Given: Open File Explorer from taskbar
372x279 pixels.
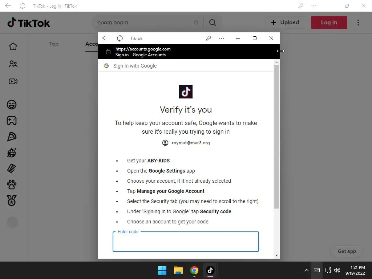Looking at the screenshot, I should coord(178,270).
